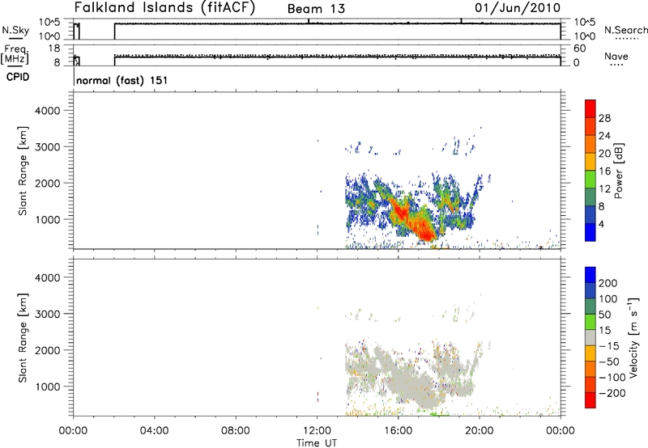Click the "N.Search" legend label
The image size is (648, 448).
point(626,30)
